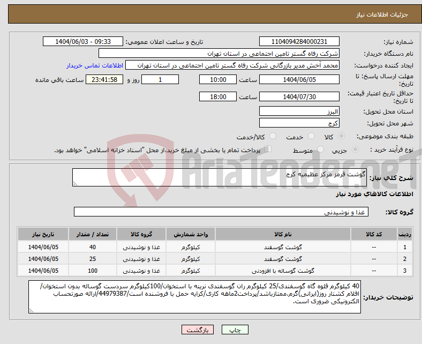This screenshot has height=344, width=422.
Task: Click resize handle of buyer notes textarea
Action: click(x=31, y=311)
